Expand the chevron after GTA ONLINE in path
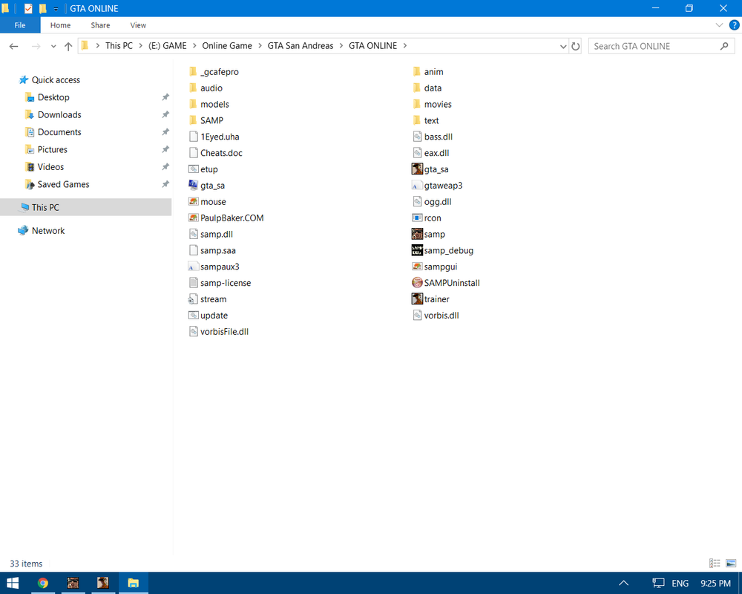 [x=404, y=45]
